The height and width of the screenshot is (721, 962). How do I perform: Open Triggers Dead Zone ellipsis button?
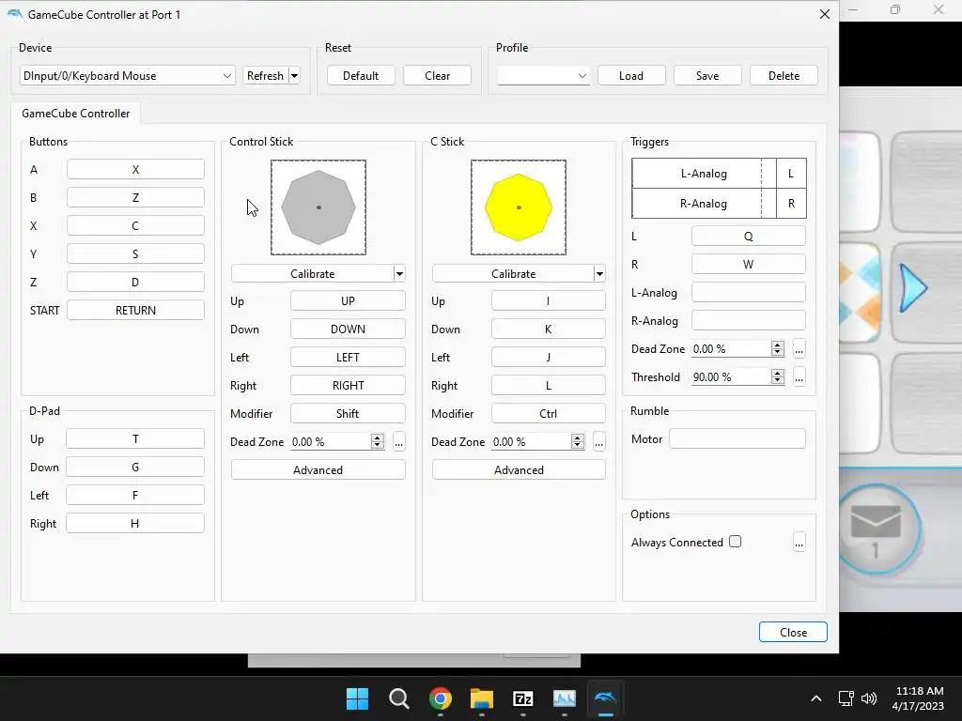click(799, 349)
